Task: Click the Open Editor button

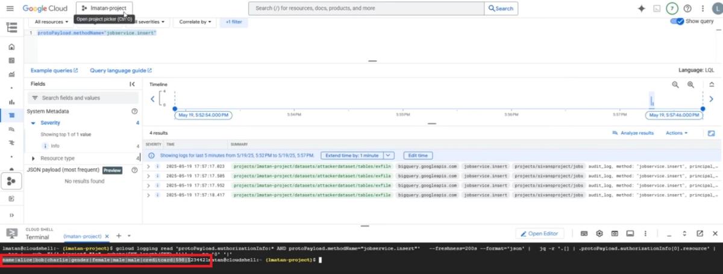Action: 539,233
